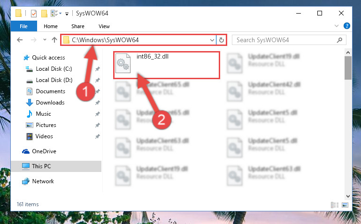Go up one folder level arrow
Image resolution: width=361 pixels, height=224 pixels.
coord(54,40)
